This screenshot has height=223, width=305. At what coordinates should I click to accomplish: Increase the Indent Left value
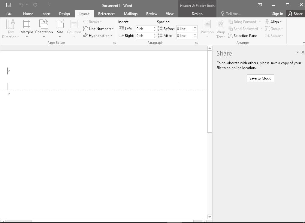pyautogui.click(x=154, y=27)
